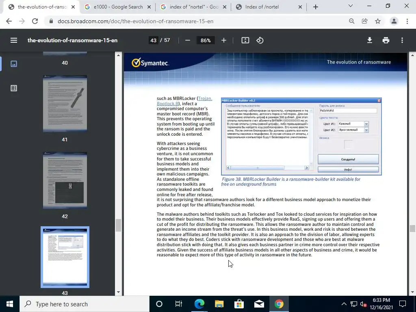416x312 pixels.
Task: Open clock showing 6:33 PM
Action: tap(381, 304)
